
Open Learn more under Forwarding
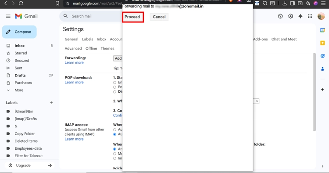pos(74,62)
